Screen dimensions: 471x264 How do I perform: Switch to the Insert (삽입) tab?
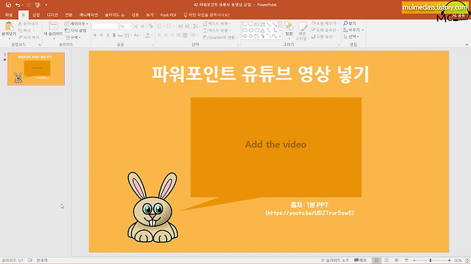(36, 15)
